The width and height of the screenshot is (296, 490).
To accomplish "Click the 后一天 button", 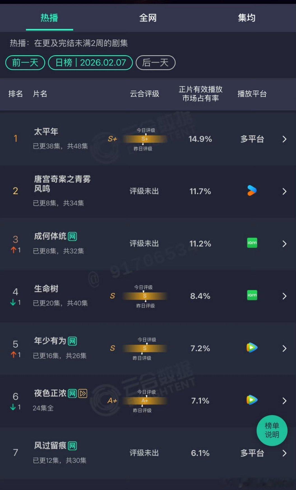I will tap(155, 63).
